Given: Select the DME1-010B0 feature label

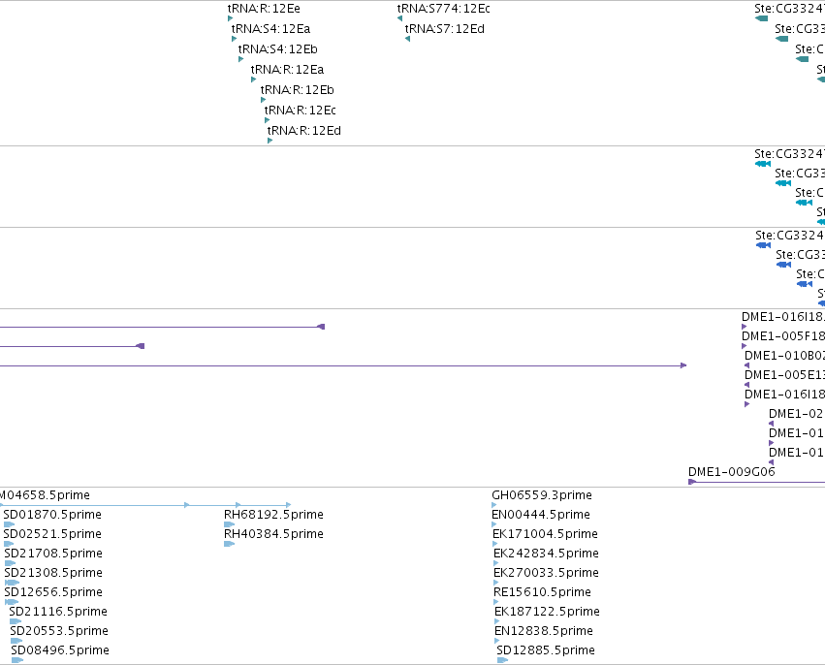Looking at the screenshot, I should 784,356.
